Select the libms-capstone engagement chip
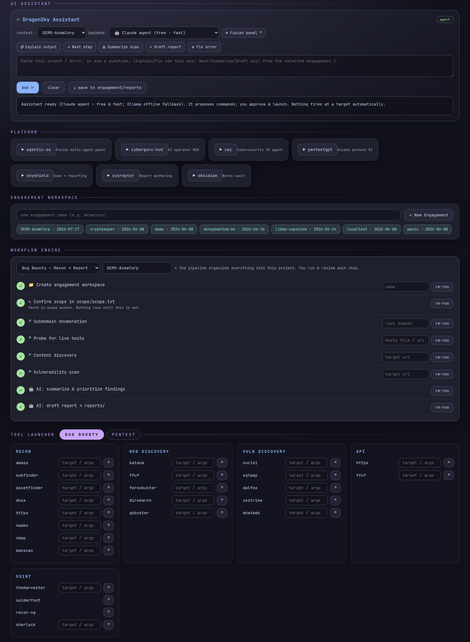The height and width of the screenshot is (642, 470). [x=306, y=229]
